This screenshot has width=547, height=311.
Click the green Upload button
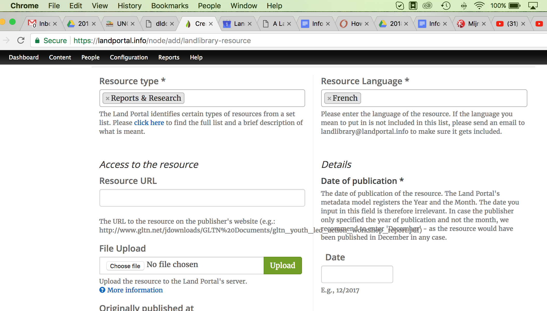tap(283, 266)
